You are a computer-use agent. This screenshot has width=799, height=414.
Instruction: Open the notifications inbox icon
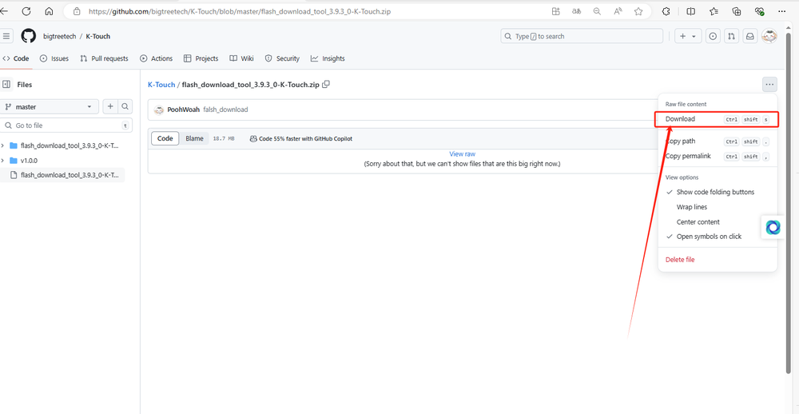[750, 36]
